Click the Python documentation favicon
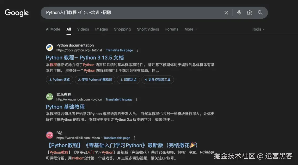The image size is (298, 165). click(49, 47)
